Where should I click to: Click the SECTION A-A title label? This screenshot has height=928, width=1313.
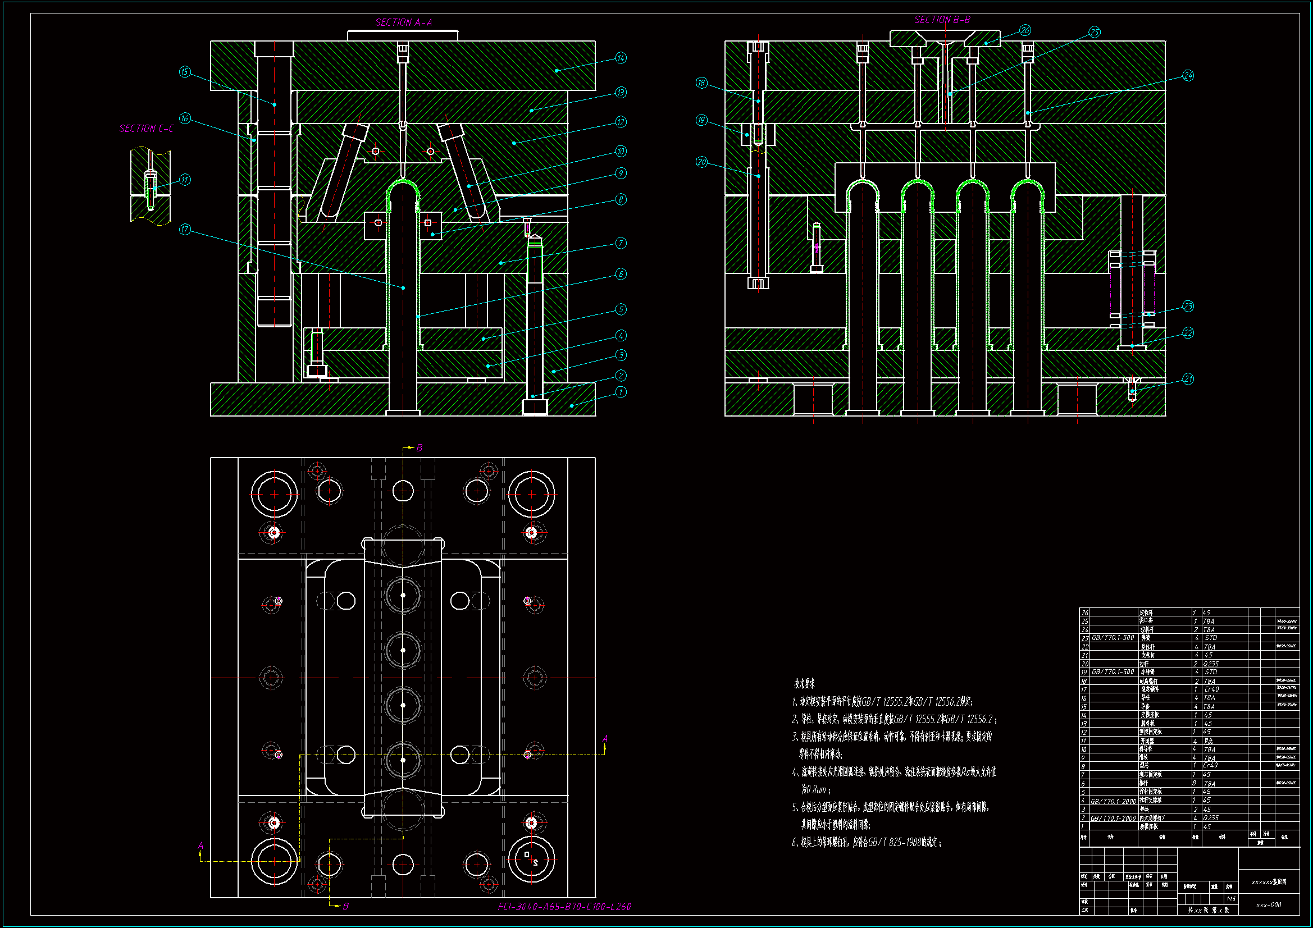tap(403, 23)
